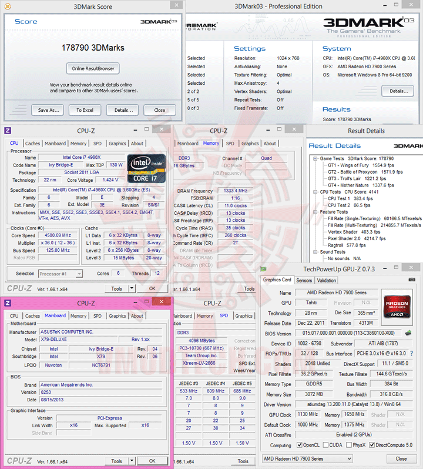The height and width of the screenshot is (469, 423).
Task: Toggle the CUDA checkbox in GPU-Z
Action: click(325, 445)
